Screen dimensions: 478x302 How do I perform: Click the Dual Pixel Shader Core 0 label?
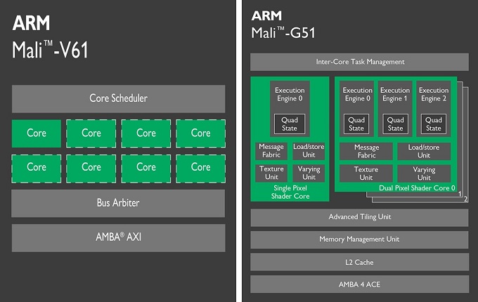[417, 188]
